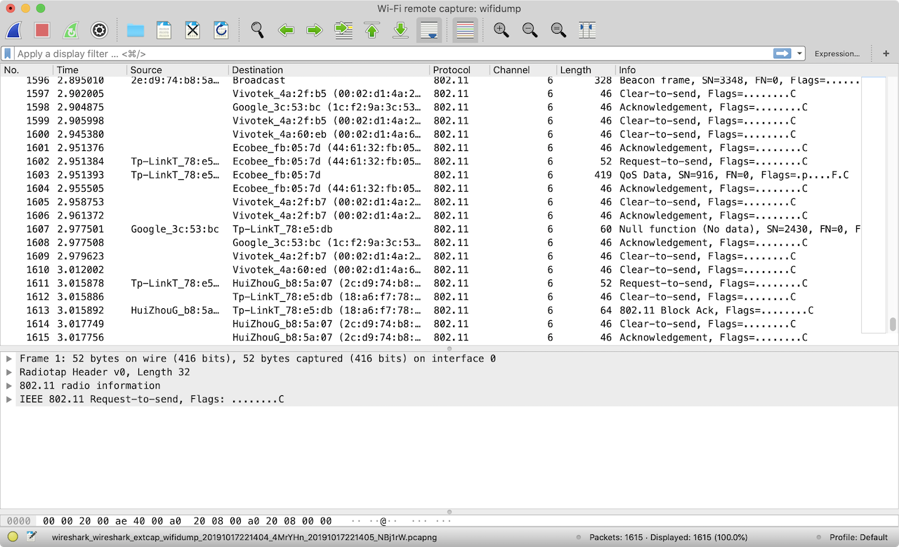The height and width of the screenshot is (547, 899).
Task: Sort by the Destination column header
Action: pos(329,70)
